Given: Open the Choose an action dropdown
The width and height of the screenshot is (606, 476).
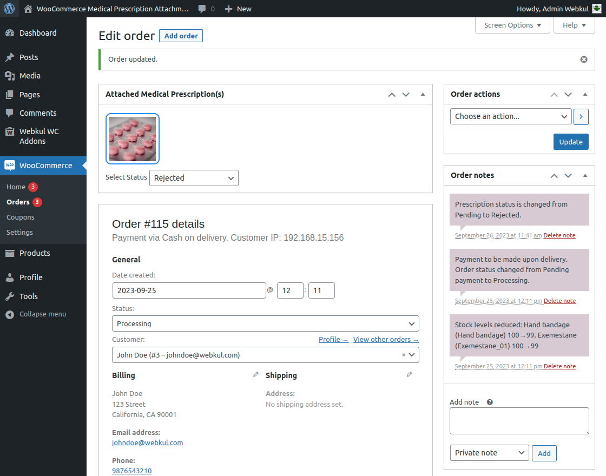Looking at the screenshot, I should pos(510,116).
